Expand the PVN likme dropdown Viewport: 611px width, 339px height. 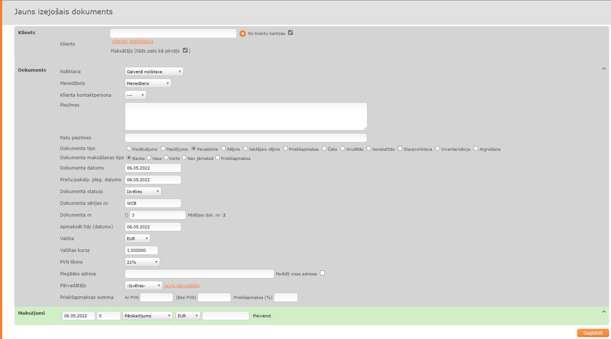(142, 262)
